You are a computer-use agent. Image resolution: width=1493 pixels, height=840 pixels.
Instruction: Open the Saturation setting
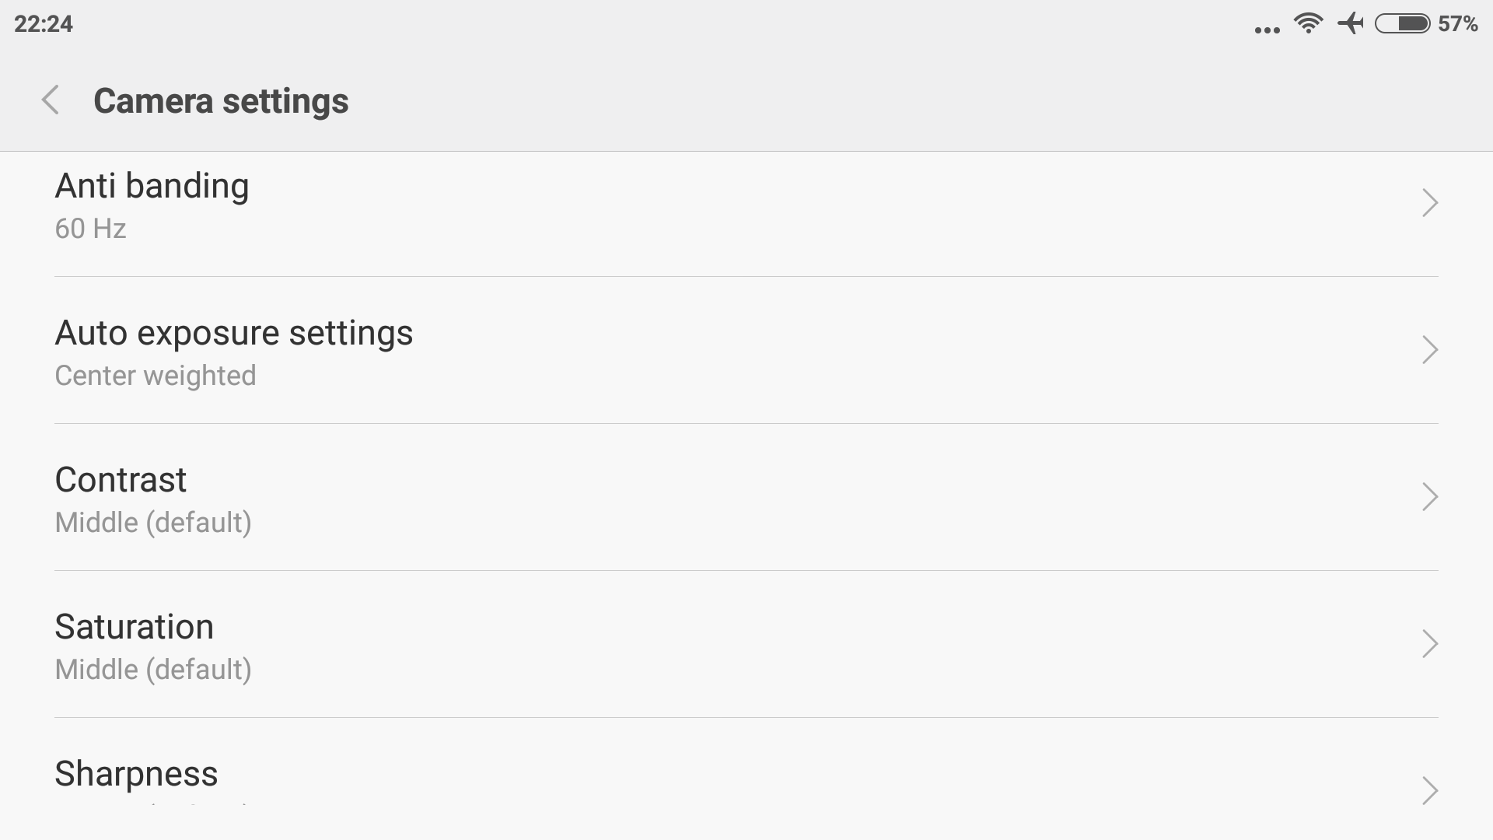[746, 644]
